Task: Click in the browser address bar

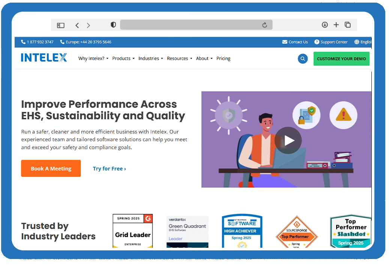Action: [191, 25]
